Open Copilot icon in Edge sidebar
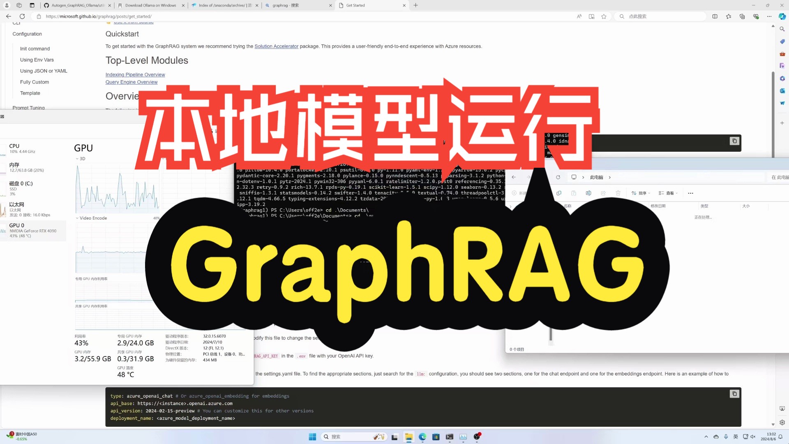This screenshot has height=444, width=789. click(x=782, y=16)
